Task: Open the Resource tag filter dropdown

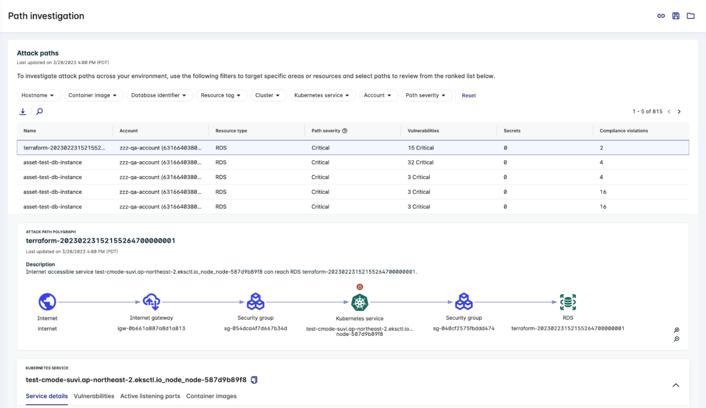Action: (x=221, y=96)
